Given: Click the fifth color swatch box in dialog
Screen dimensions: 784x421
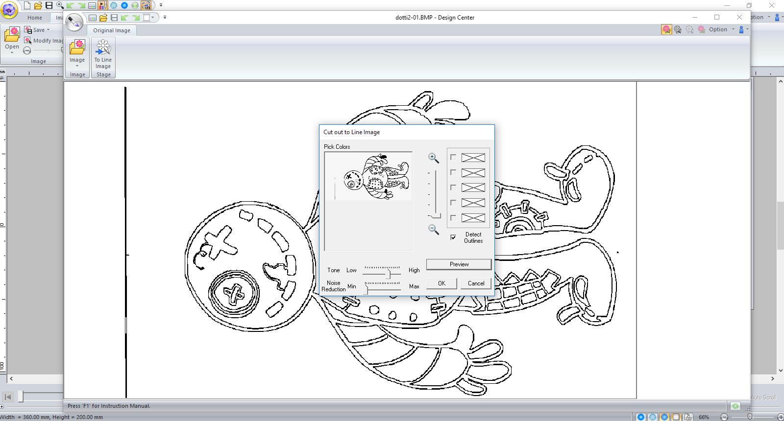Looking at the screenshot, I should (x=473, y=218).
